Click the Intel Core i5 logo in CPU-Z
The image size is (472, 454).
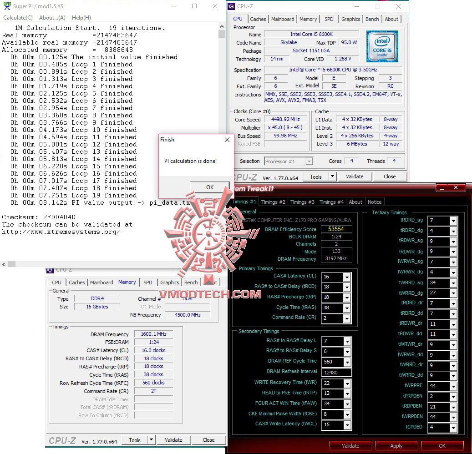pos(382,46)
